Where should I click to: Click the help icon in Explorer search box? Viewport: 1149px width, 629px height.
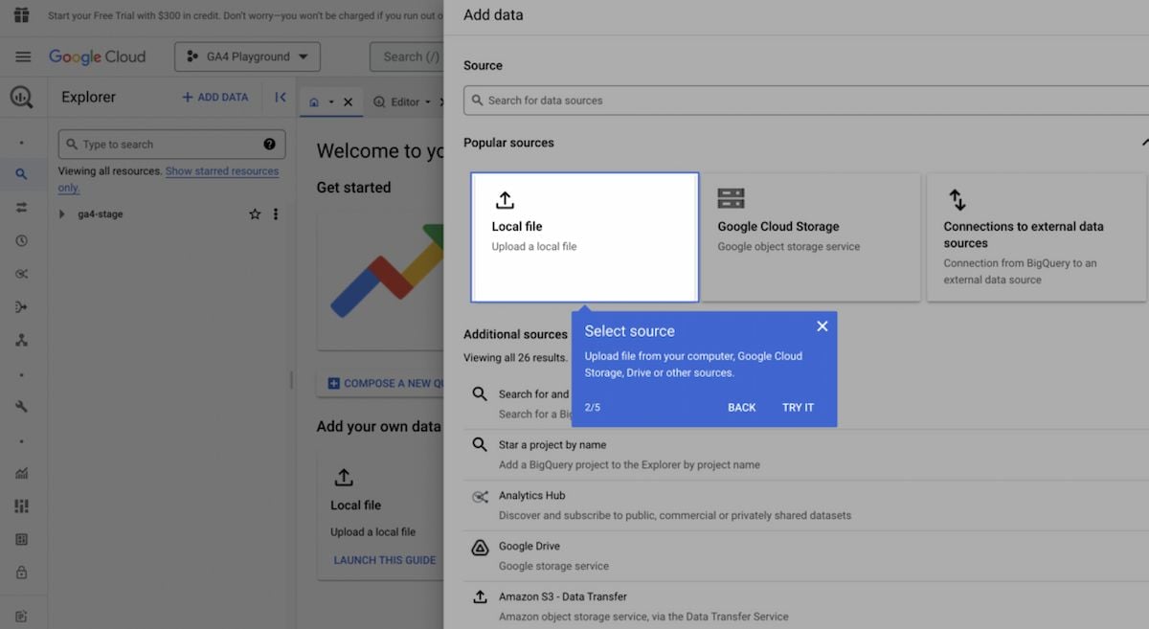[x=269, y=145]
